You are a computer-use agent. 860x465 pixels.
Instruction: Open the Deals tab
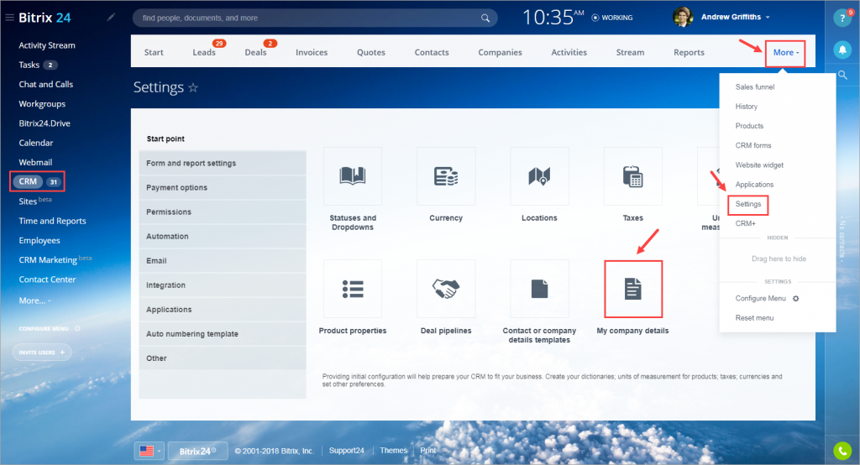255,53
